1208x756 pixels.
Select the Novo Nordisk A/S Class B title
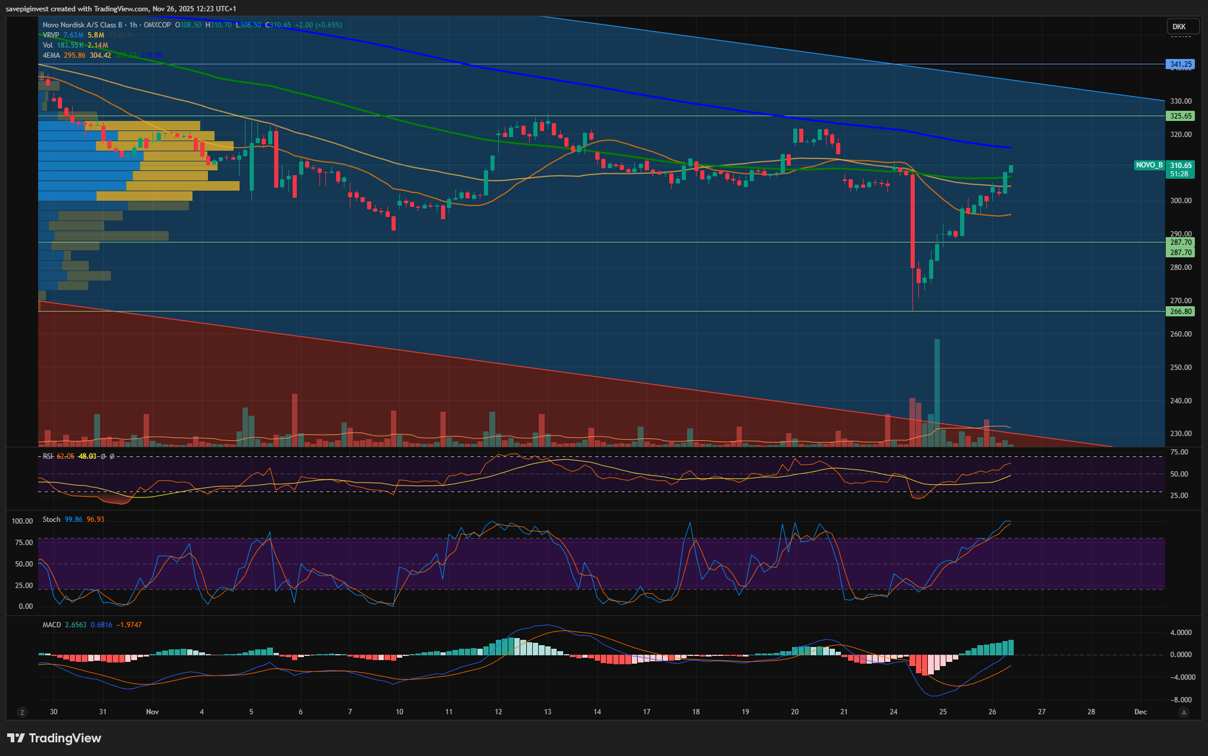click(83, 25)
